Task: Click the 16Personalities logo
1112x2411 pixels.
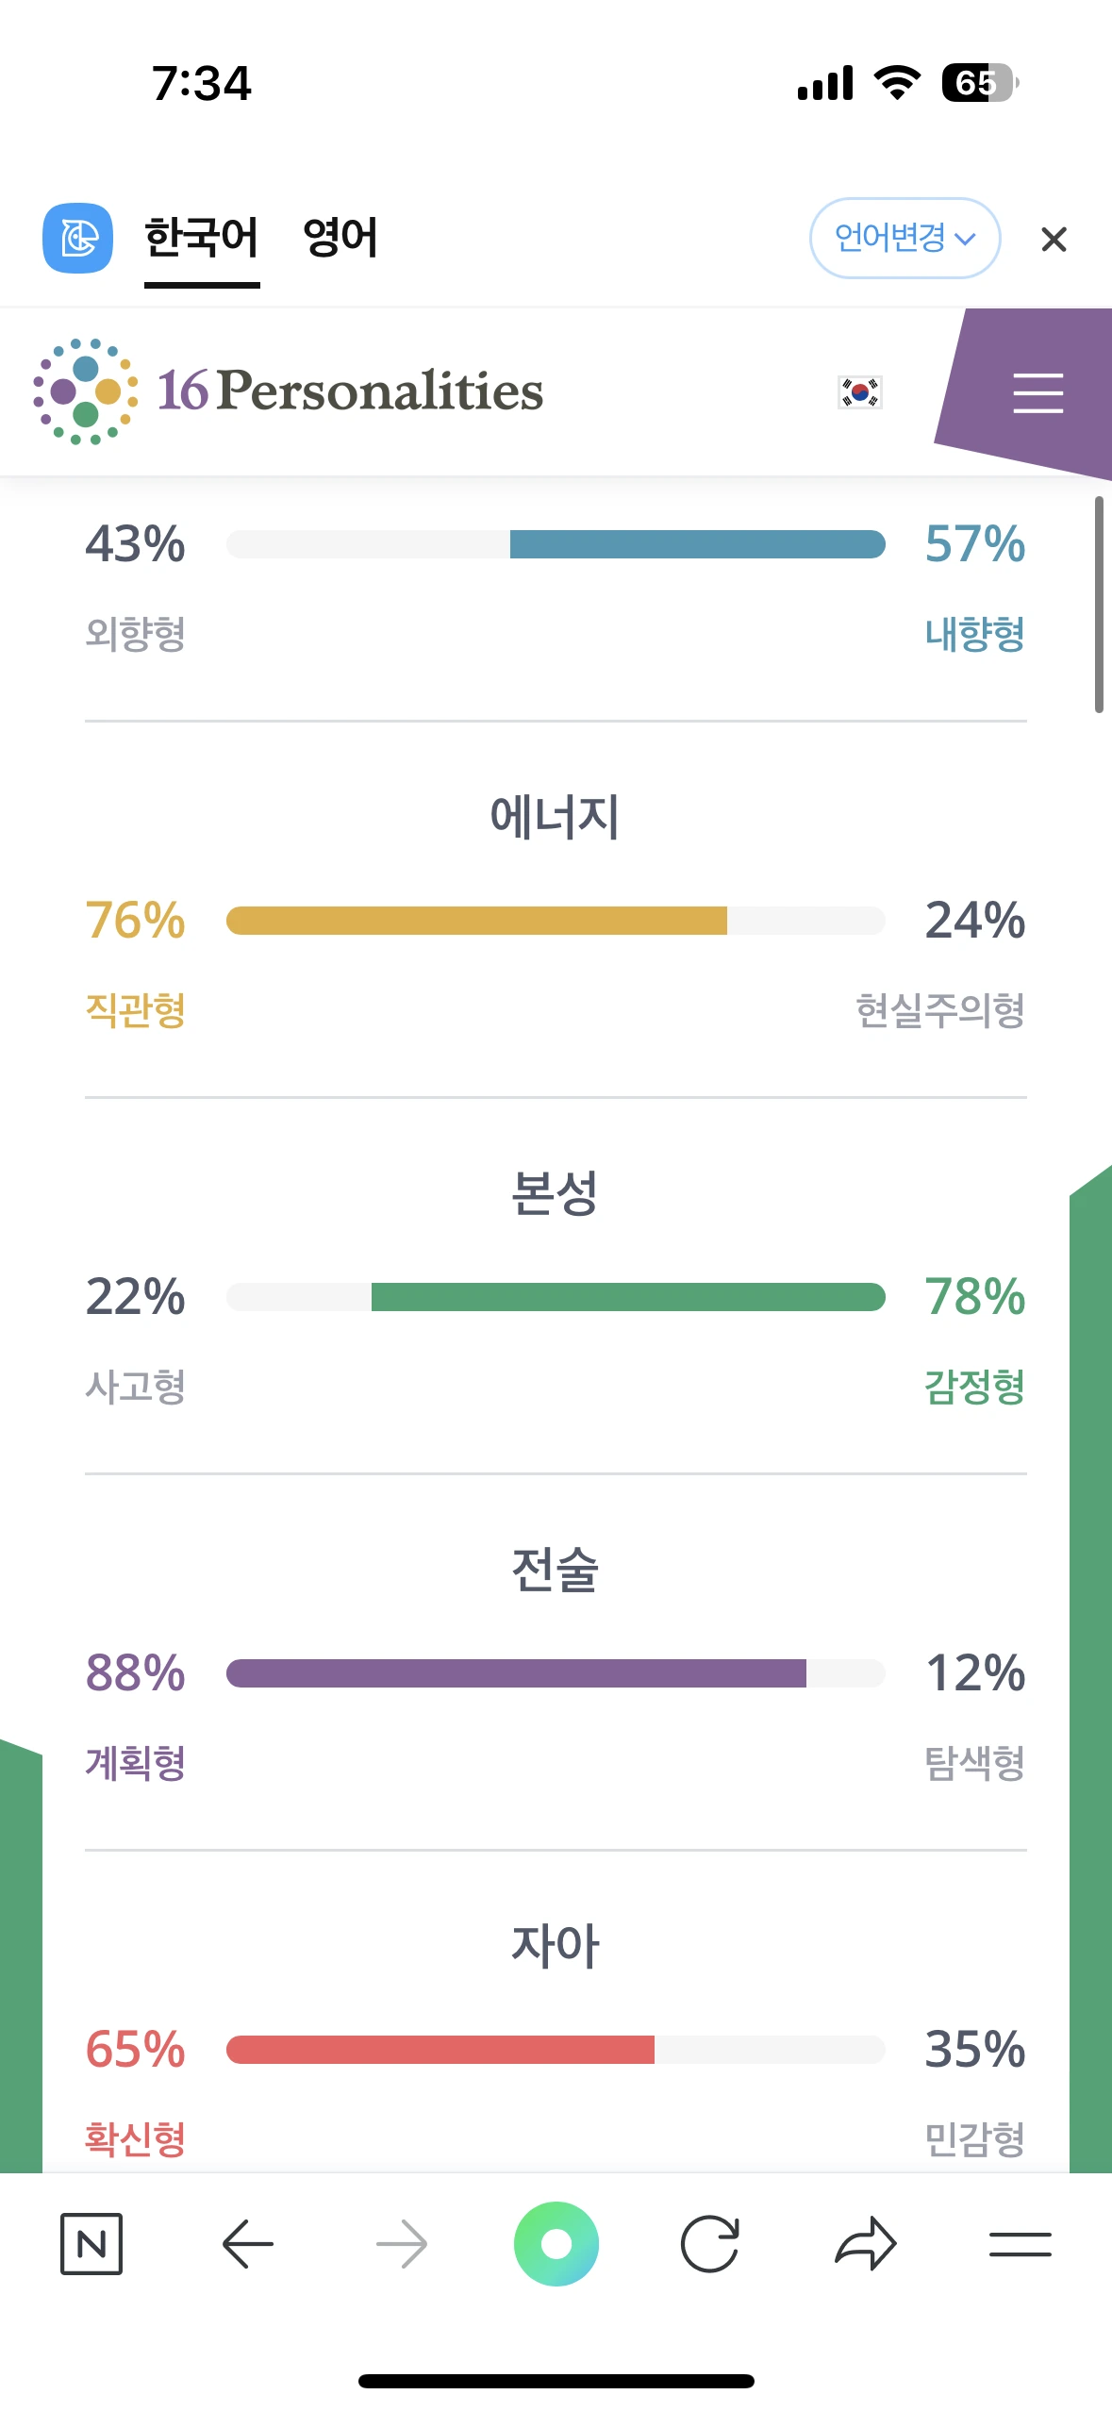Action: tap(289, 391)
